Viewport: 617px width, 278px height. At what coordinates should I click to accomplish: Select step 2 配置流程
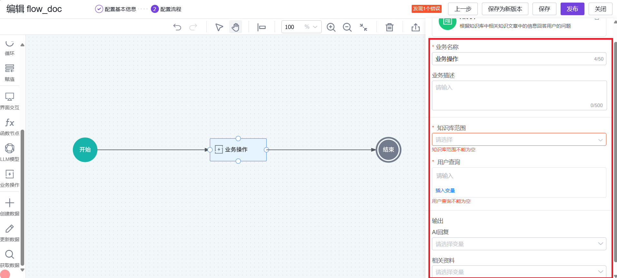[x=166, y=9]
